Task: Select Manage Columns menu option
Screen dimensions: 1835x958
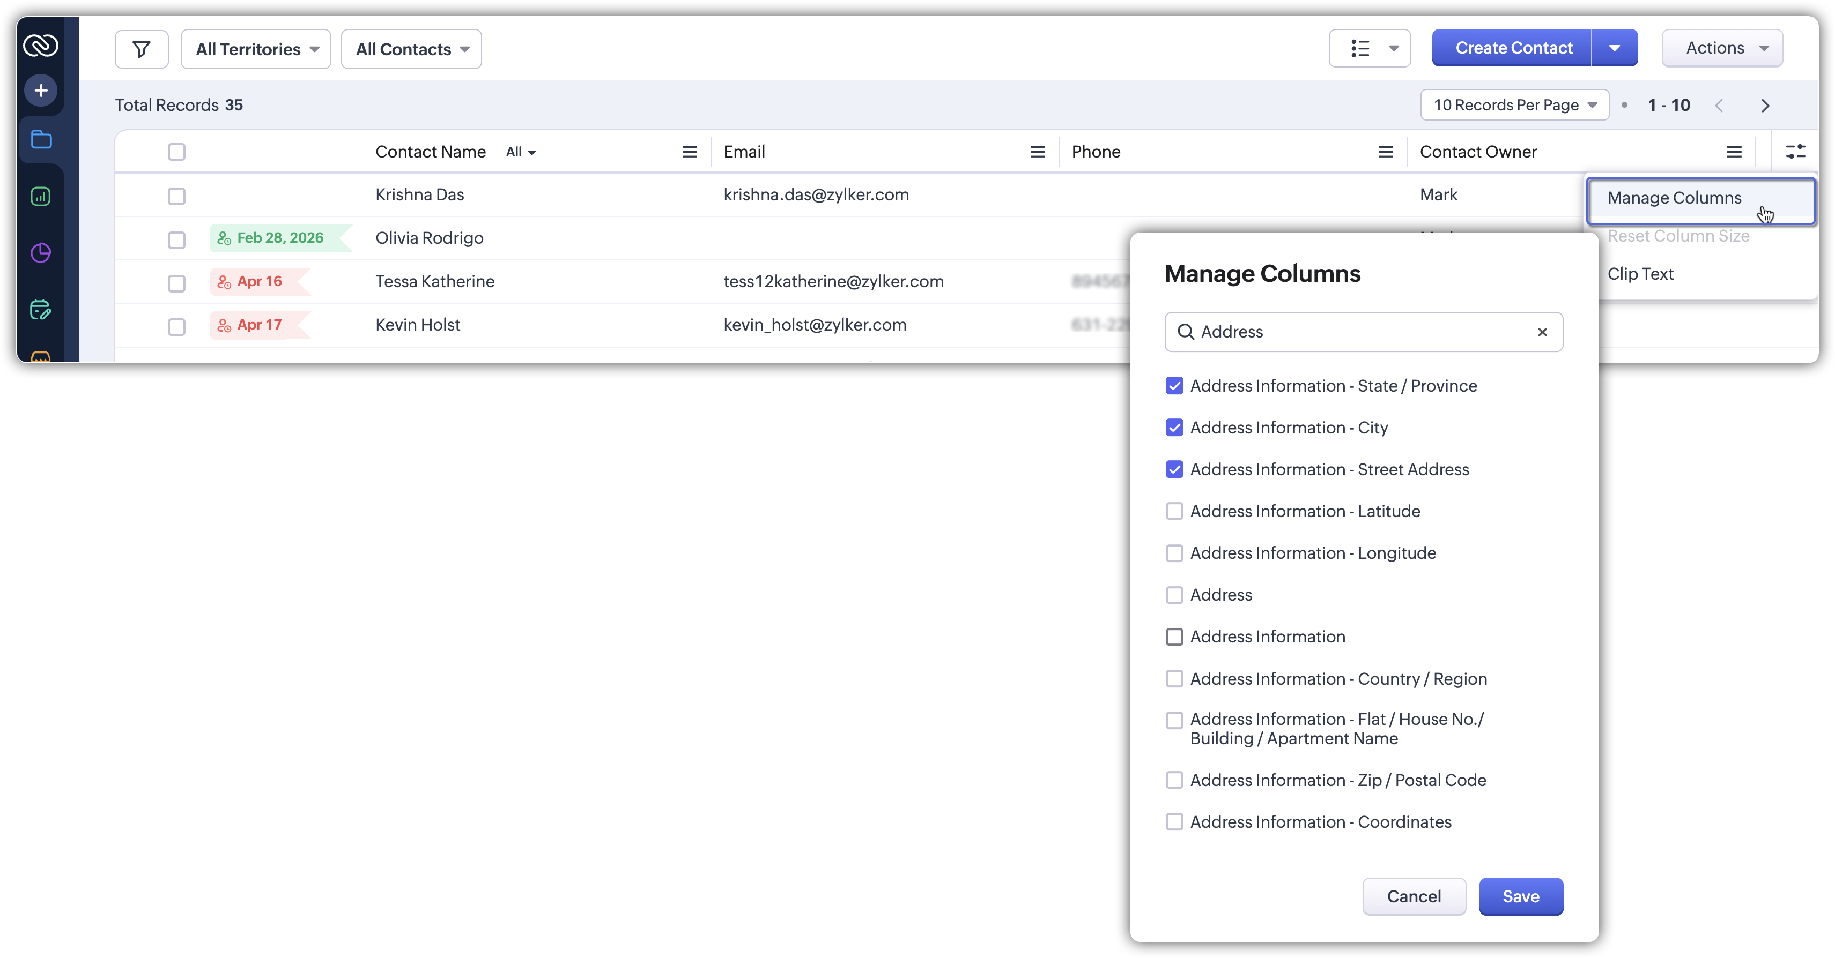Action: pos(1674,198)
